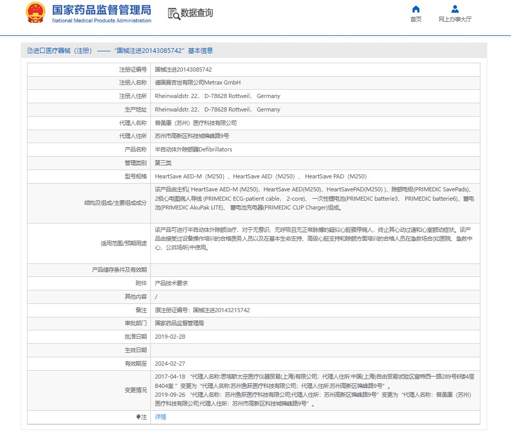Viewport: 511px width, 432px height.
Task: Click the 型号规格 row label
Action: [x=136, y=176]
